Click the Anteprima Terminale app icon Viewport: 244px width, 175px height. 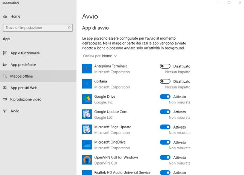(x=87, y=69)
